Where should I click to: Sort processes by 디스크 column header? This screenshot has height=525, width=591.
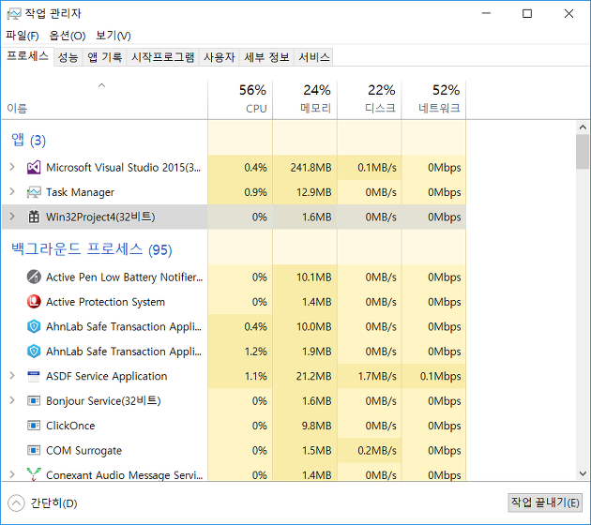point(370,99)
